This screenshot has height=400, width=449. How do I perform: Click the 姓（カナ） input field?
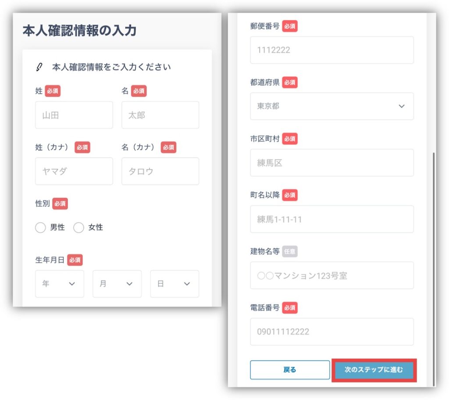point(74,171)
